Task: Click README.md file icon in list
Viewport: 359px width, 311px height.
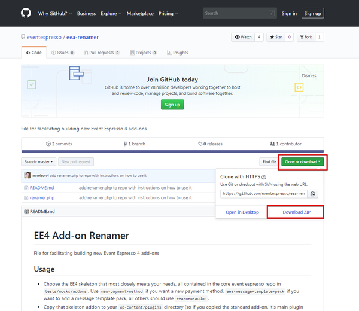Action: (26, 188)
